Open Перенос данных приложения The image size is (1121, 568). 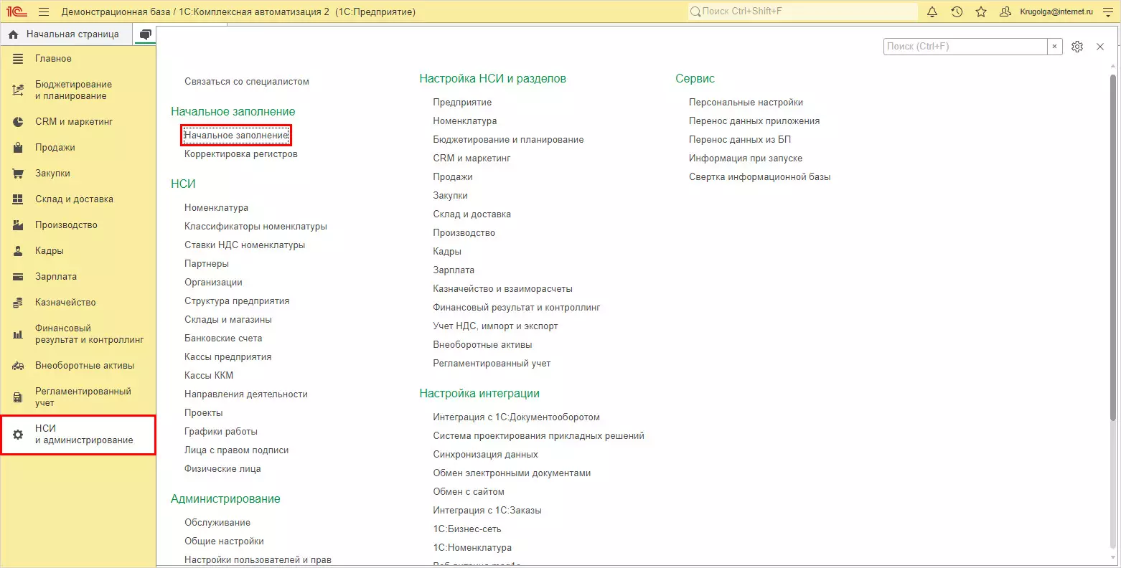click(754, 121)
